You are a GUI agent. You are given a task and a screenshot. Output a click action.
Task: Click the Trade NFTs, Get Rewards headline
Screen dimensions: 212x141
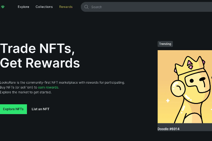[40, 55]
